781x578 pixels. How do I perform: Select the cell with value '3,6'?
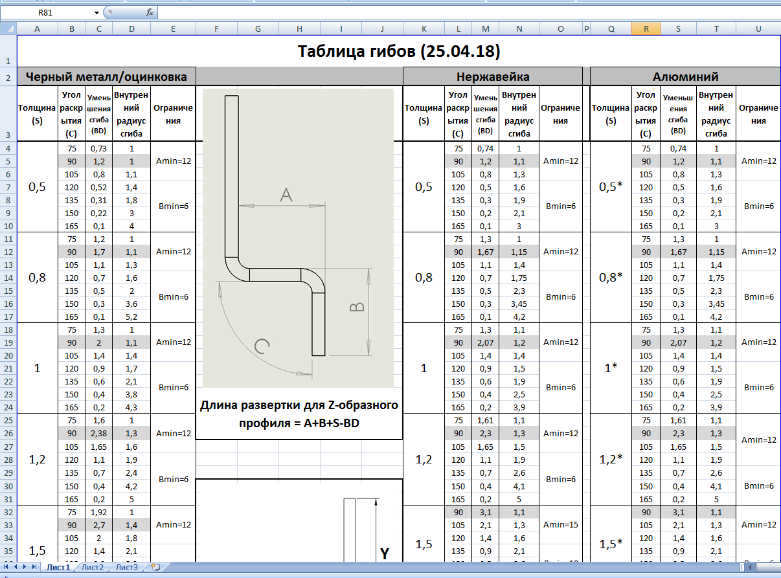[x=131, y=304]
